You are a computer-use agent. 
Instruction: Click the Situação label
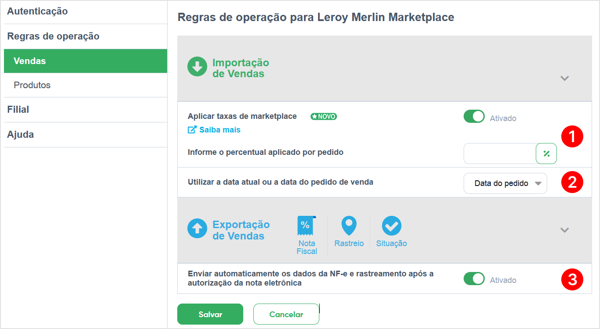tap(391, 243)
